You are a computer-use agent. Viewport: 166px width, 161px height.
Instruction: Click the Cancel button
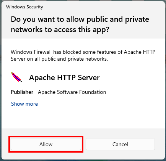tap(120, 144)
